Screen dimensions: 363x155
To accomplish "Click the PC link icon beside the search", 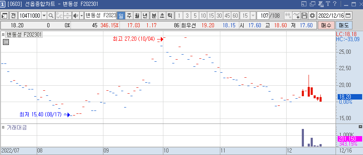I will click(59, 16).
